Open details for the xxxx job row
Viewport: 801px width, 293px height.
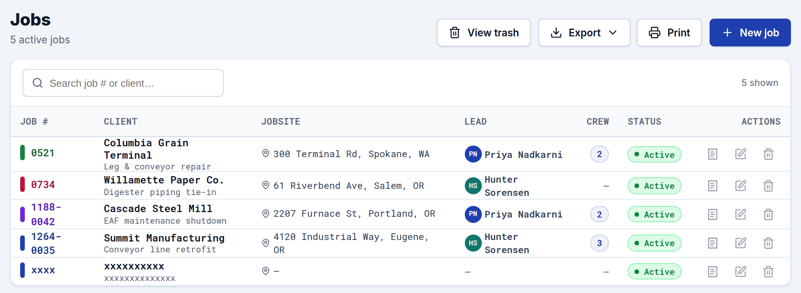[x=713, y=272]
